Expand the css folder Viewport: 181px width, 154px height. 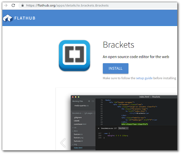tap(74, 128)
